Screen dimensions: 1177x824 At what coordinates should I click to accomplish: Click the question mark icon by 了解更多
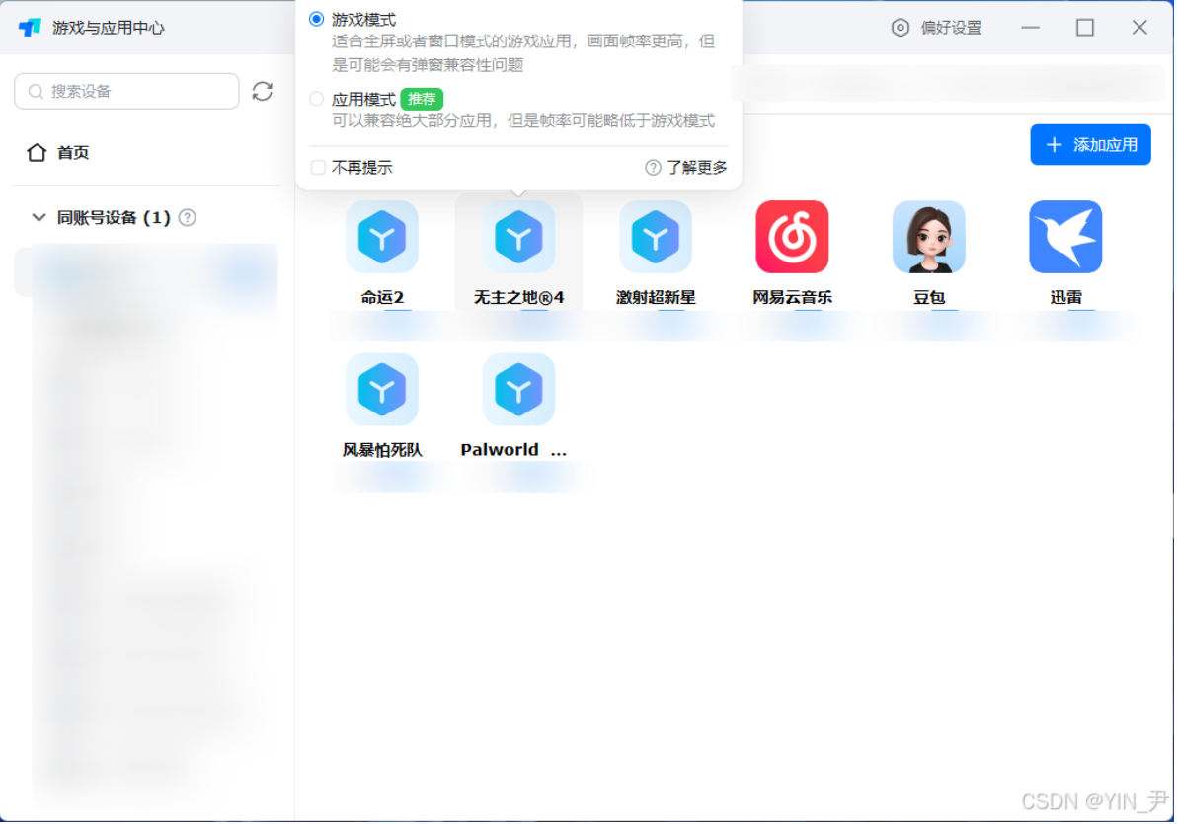pos(653,168)
